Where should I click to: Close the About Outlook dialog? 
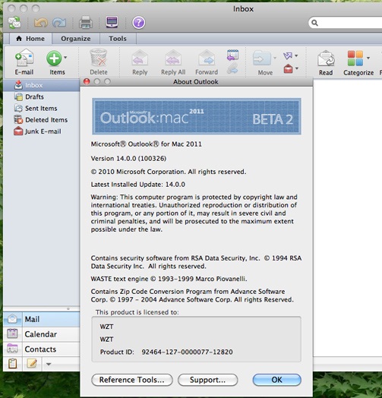pyautogui.click(x=87, y=81)
